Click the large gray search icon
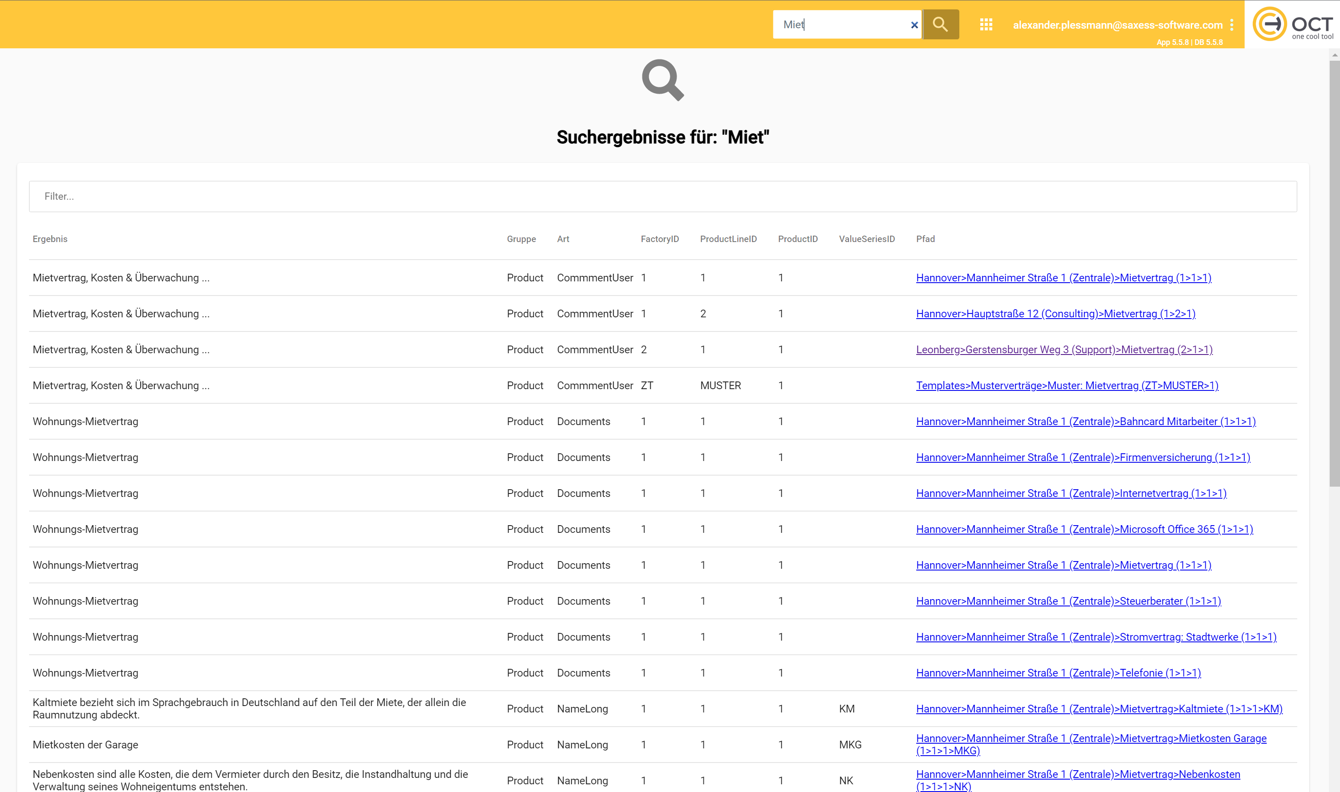Screen dimensions: 1340x792 662,80
